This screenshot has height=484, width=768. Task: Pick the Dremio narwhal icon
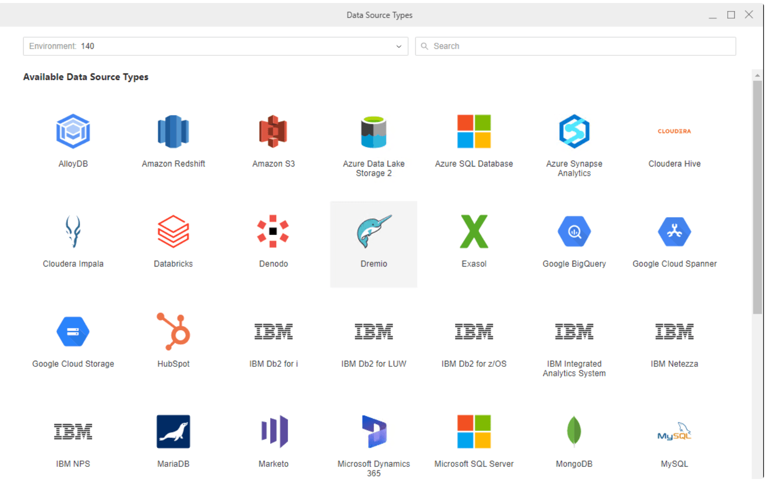374,231
